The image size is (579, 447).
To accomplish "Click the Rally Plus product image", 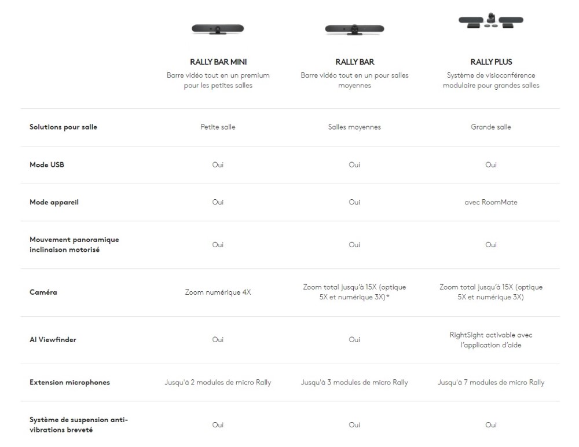I will click(x=491, y=21).
